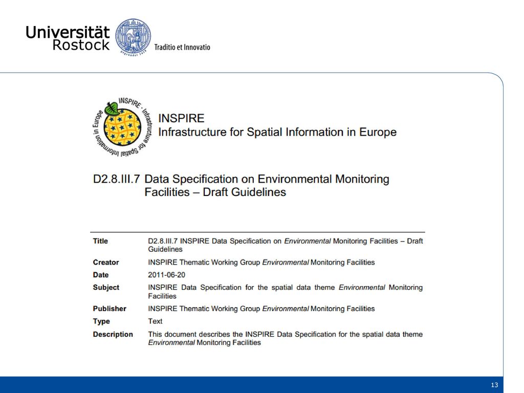Select the "D2.8.III.7" code in the large heading
The width and height of the screenshot is (524, 393).
(x=116, y=179)
